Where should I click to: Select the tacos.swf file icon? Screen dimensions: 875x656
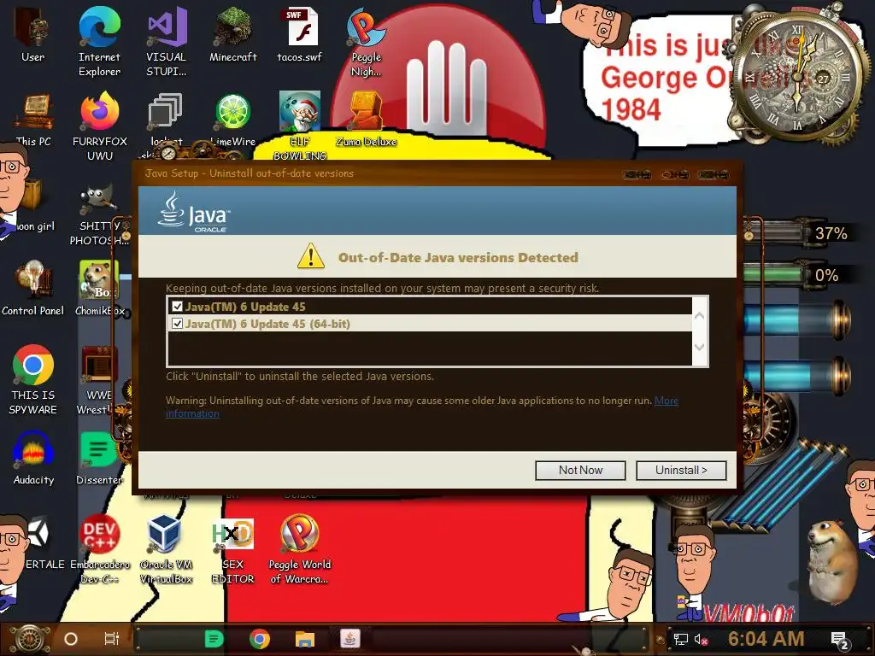click(x=300, y=33)
